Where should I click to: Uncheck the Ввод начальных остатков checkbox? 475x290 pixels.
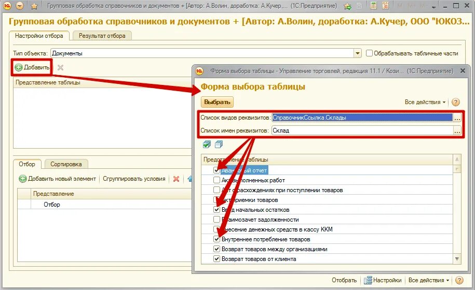(216, 210)
